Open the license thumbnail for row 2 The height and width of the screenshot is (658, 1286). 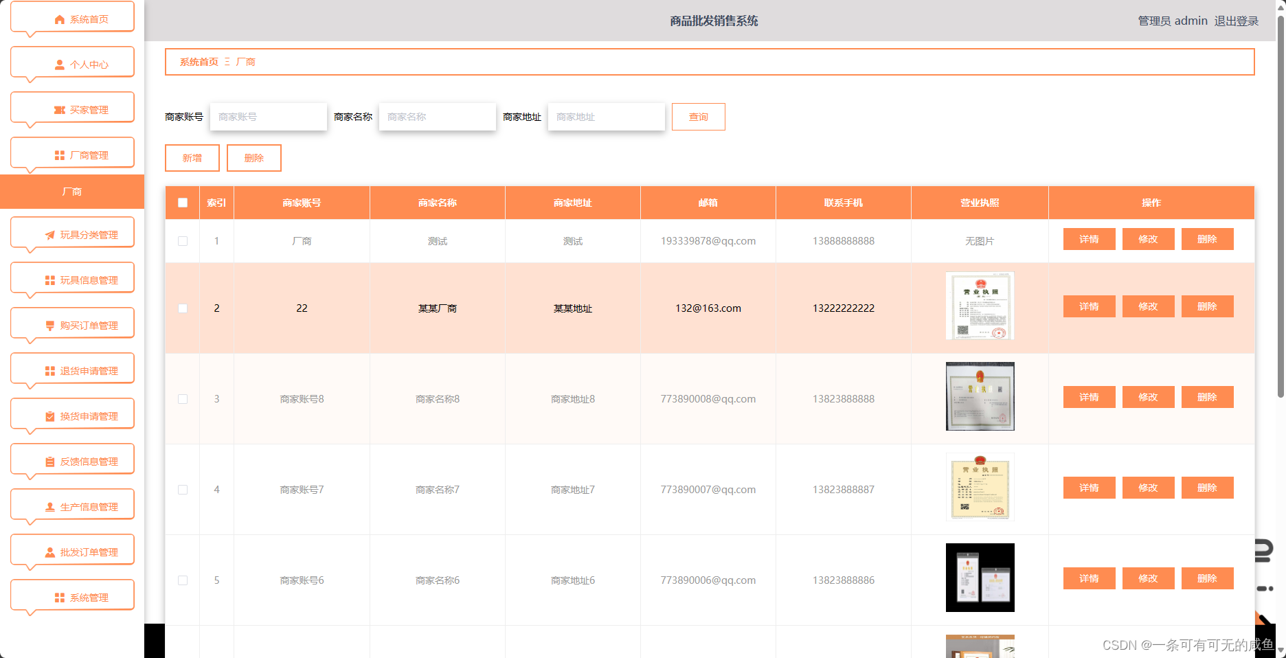click(980, 306)
